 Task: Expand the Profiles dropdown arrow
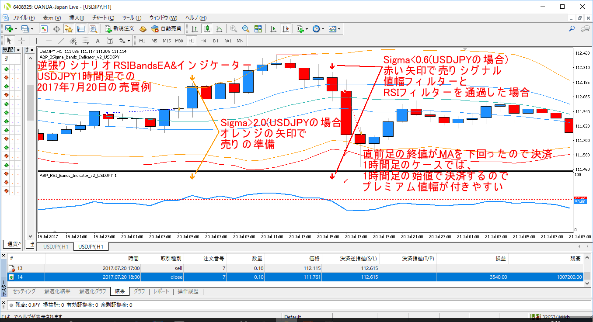[x=32, y=29]
